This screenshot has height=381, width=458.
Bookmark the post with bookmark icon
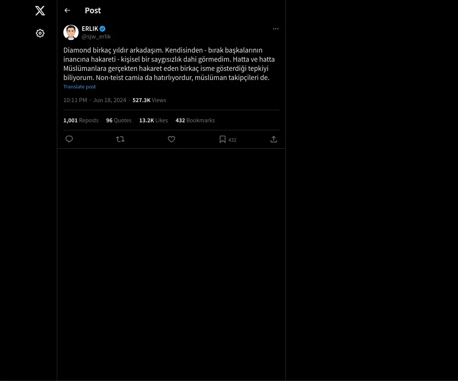point(223,139)
